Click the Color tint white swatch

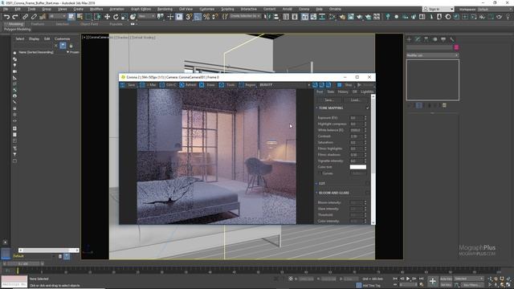click(x=358, y=167)
